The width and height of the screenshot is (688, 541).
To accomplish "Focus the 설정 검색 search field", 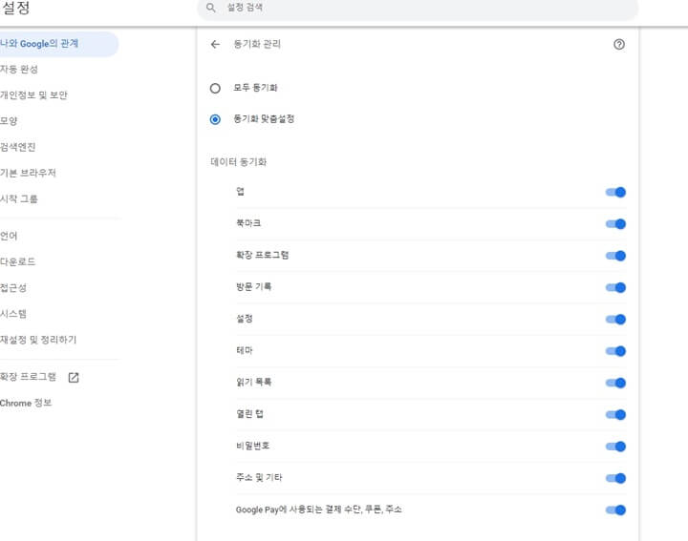I will [x=418, y=9].
